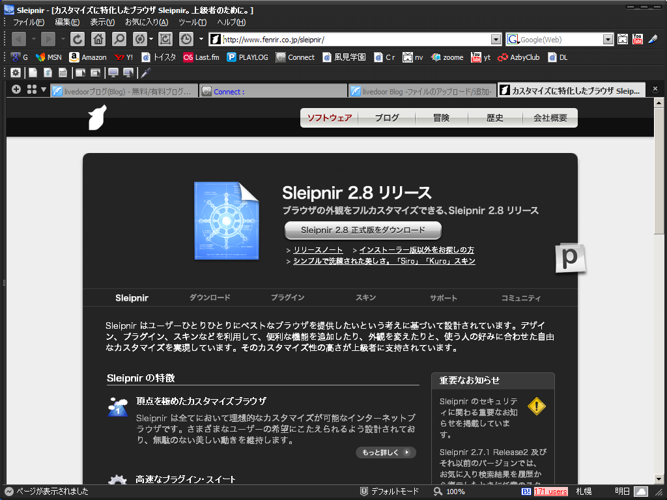Expand the address bar URL dropdown

(496, 40)
